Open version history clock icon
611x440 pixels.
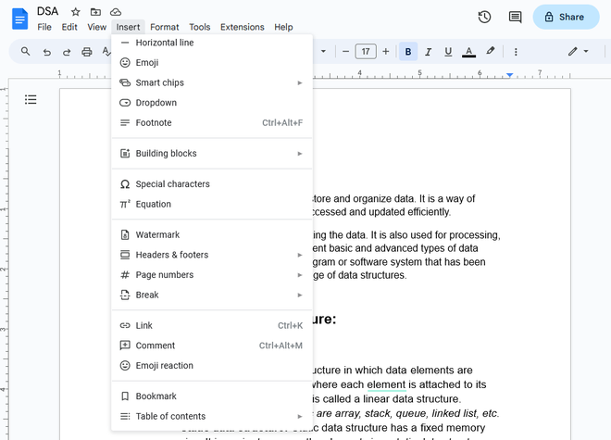coord(484,17)
